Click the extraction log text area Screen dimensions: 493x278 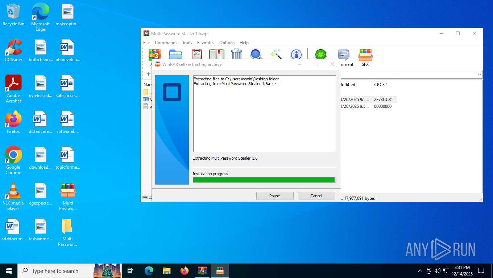pos(264,114)
